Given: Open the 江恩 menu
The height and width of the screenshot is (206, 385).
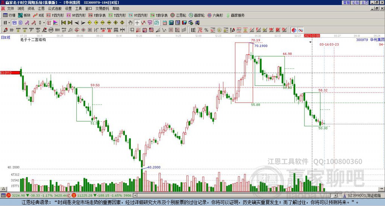Looking at the screenshot, I should [41, 9].
